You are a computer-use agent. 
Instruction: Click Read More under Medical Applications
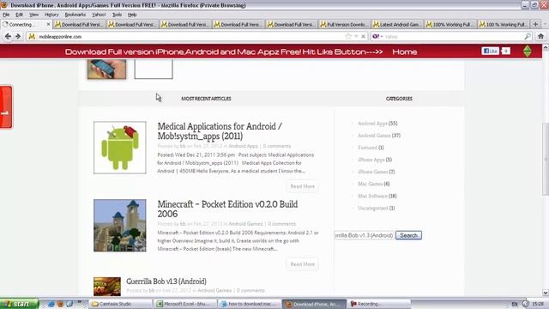pyautogui.click(x=303, y=186)
